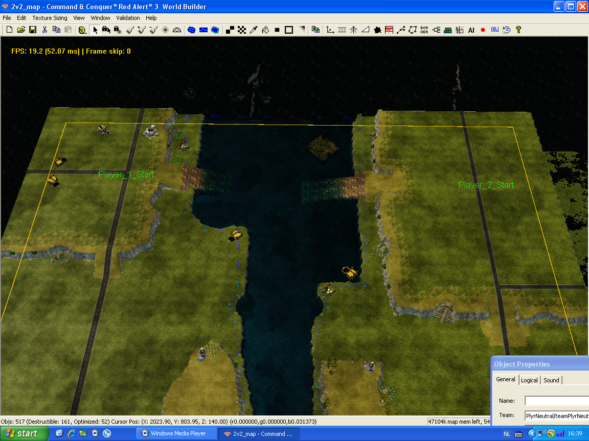The image size is (589, 441).
Task: Click the Name input field
Action: [557, 401]
